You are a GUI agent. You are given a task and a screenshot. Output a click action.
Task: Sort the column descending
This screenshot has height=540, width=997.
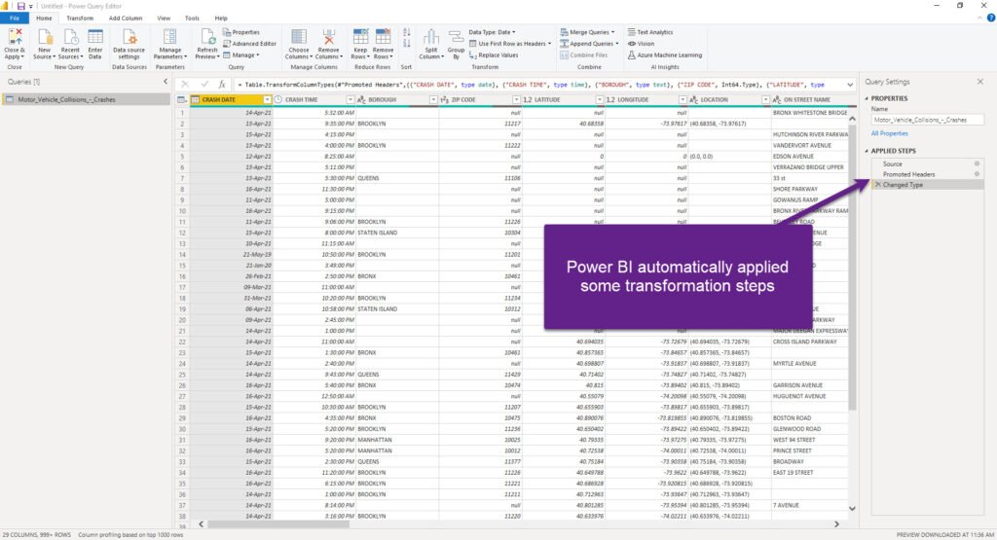407,44
